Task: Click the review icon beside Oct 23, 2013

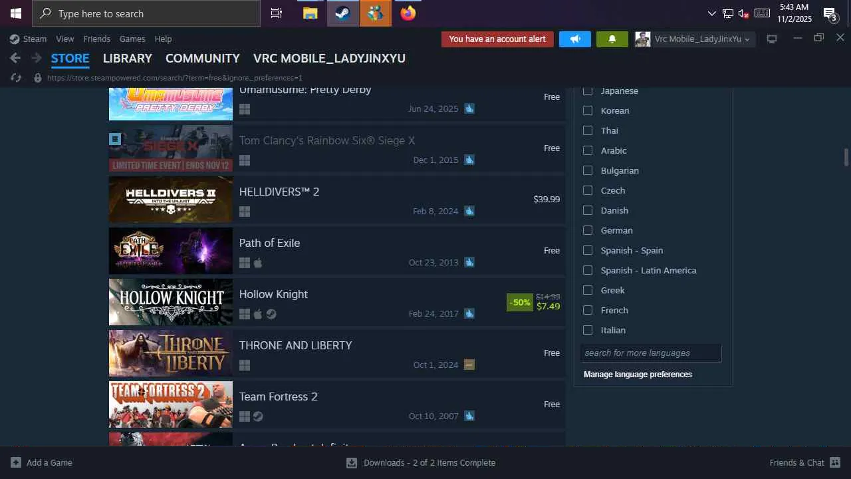Action: (469, 262)
